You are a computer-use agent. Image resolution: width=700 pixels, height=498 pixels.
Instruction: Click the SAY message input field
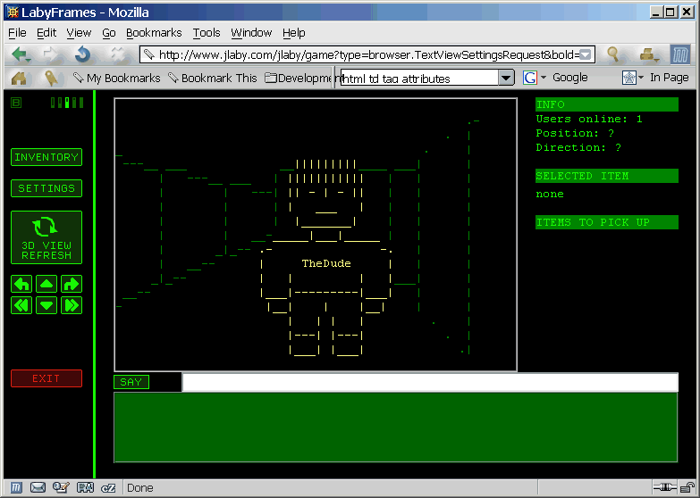[430, 382]
